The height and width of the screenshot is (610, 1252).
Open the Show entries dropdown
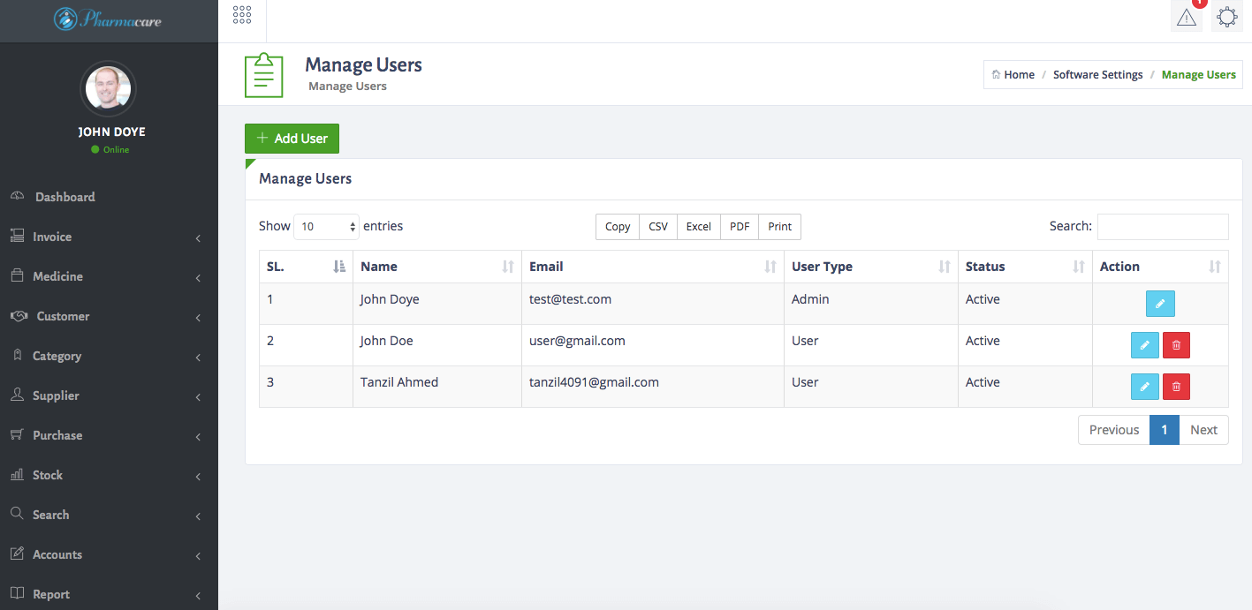(326, 226)
